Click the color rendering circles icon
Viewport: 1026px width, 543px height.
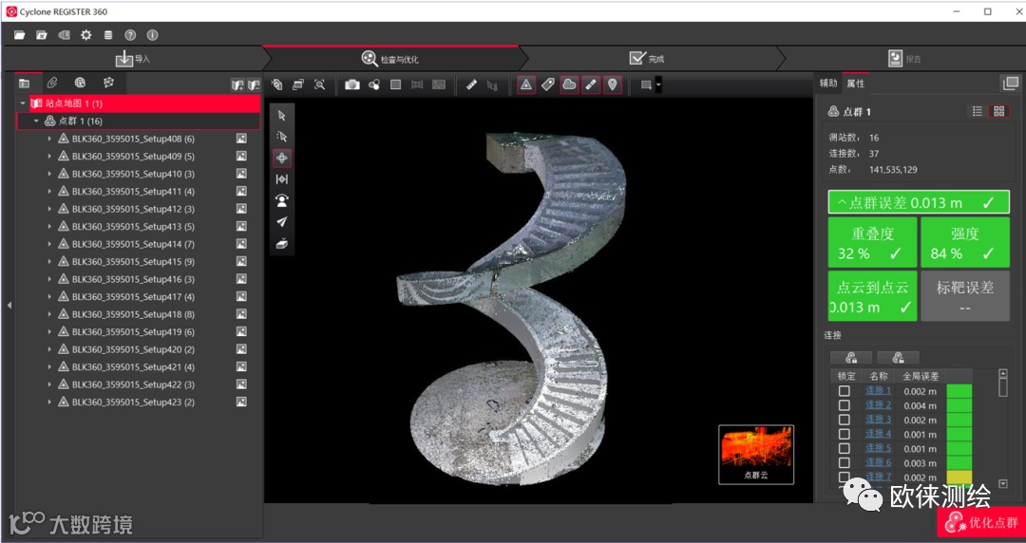[x=374, y=84]
